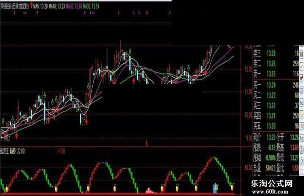Click the green MA30: 12.54 label
Viewport: 304px width, 196px height.
91,6
